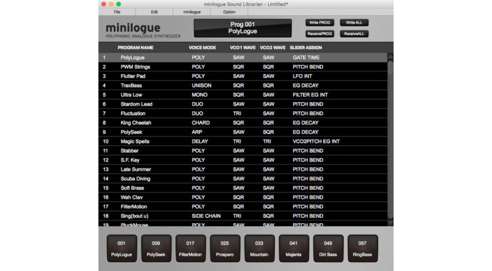Viewport: 492px width, 271px height.
Task: Click the PROGRAM NAME column header
Action: 135,48
